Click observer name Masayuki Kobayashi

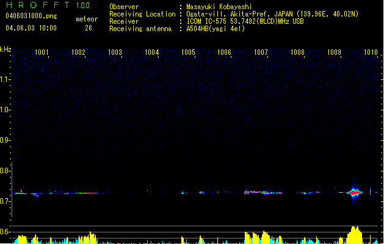219,7
